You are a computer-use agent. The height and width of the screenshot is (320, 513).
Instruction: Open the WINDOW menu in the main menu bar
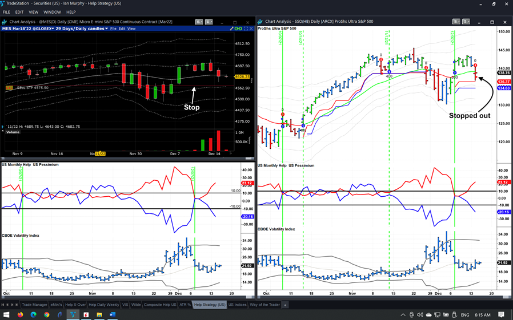pyautogui.click(x=52, y=12)
